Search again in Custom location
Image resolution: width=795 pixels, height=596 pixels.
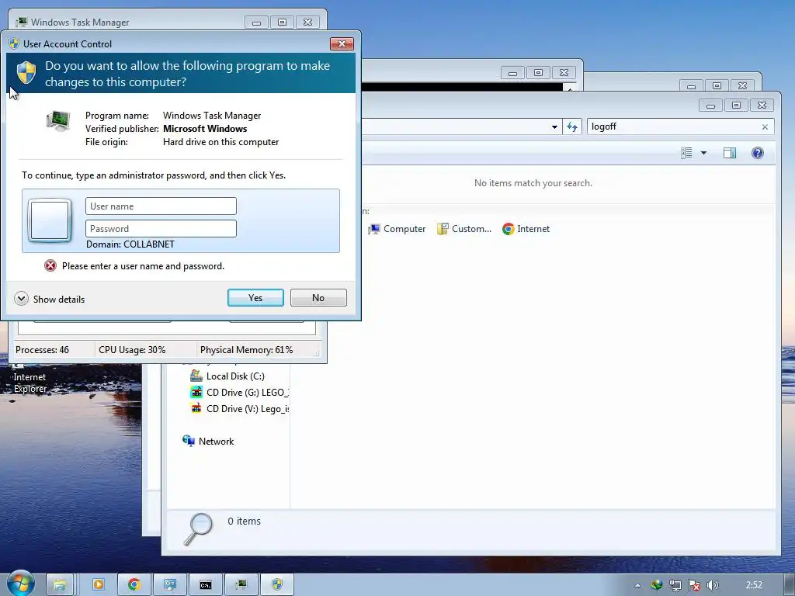click(464, 229)
